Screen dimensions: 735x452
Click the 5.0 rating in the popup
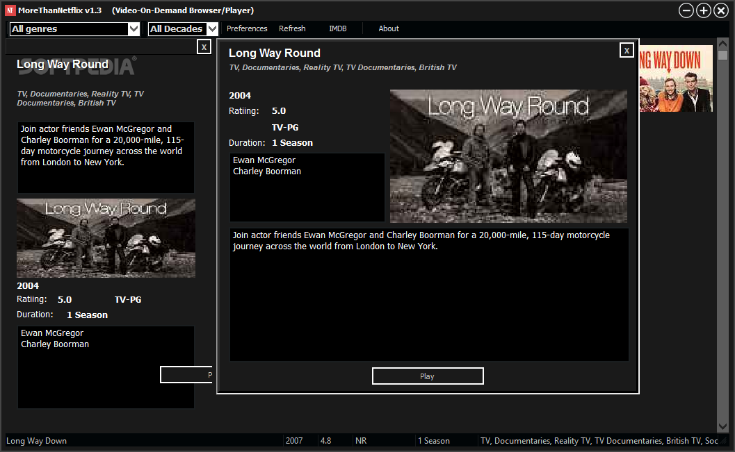(279, 111)
